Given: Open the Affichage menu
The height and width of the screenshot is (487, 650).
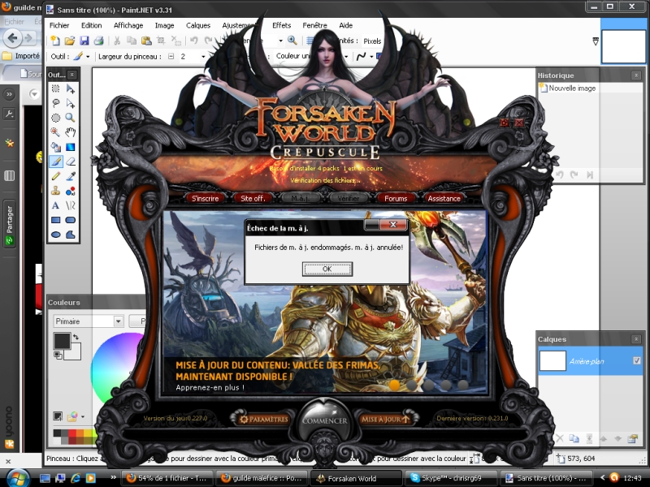Looking at the screenshot, I should tap(128, 25).
